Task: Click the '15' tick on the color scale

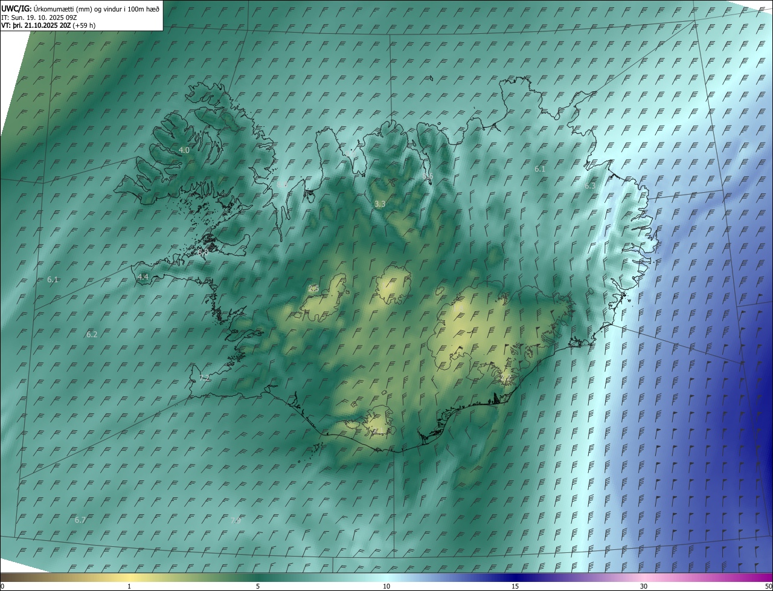Action: (515, 586)
